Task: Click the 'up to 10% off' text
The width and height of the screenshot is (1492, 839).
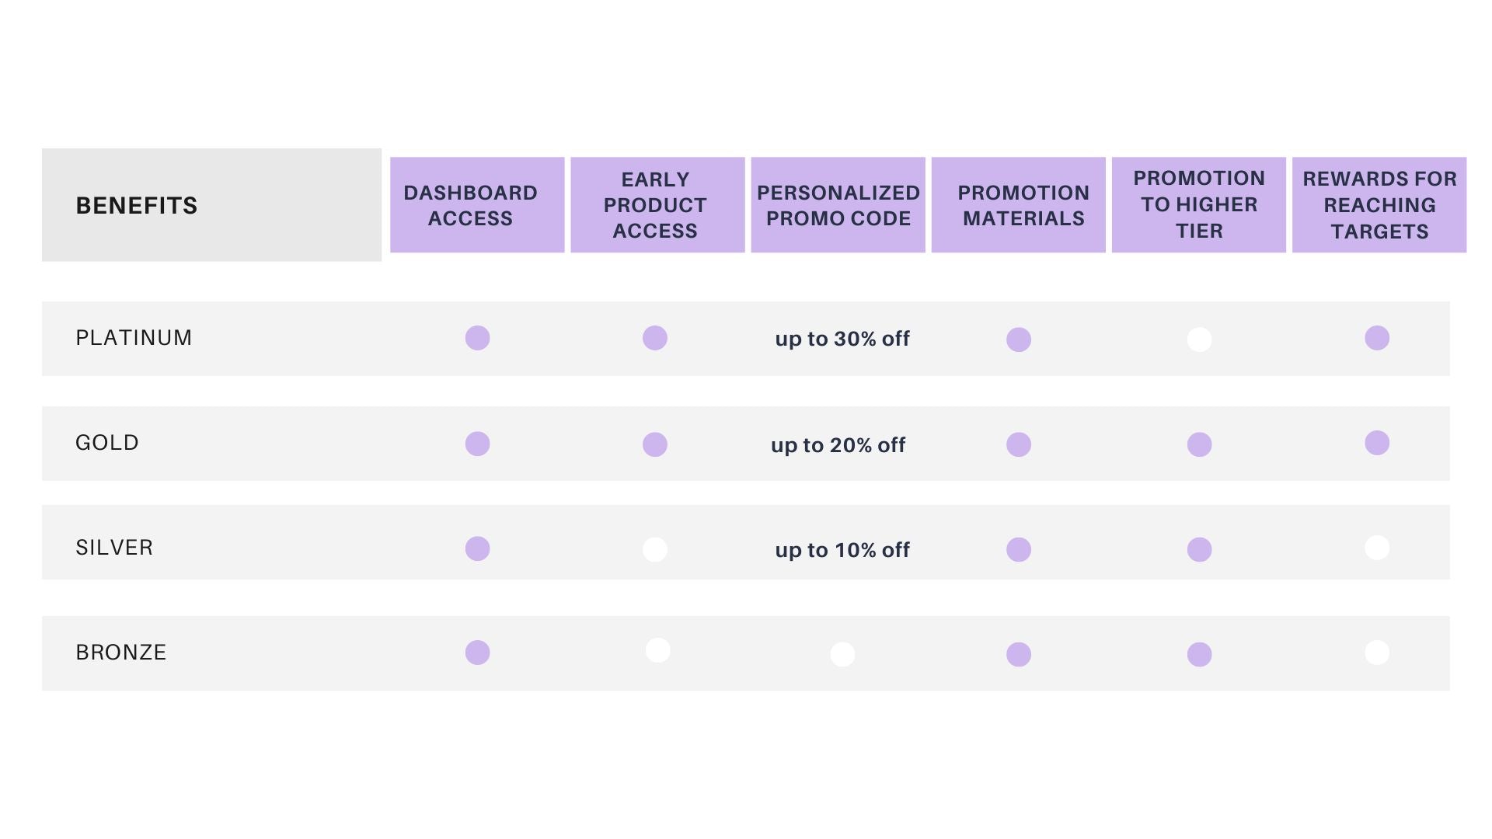Action: point(842,550)
